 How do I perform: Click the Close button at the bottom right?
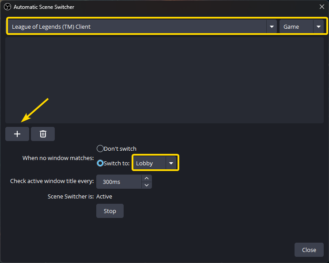point(309,250)
